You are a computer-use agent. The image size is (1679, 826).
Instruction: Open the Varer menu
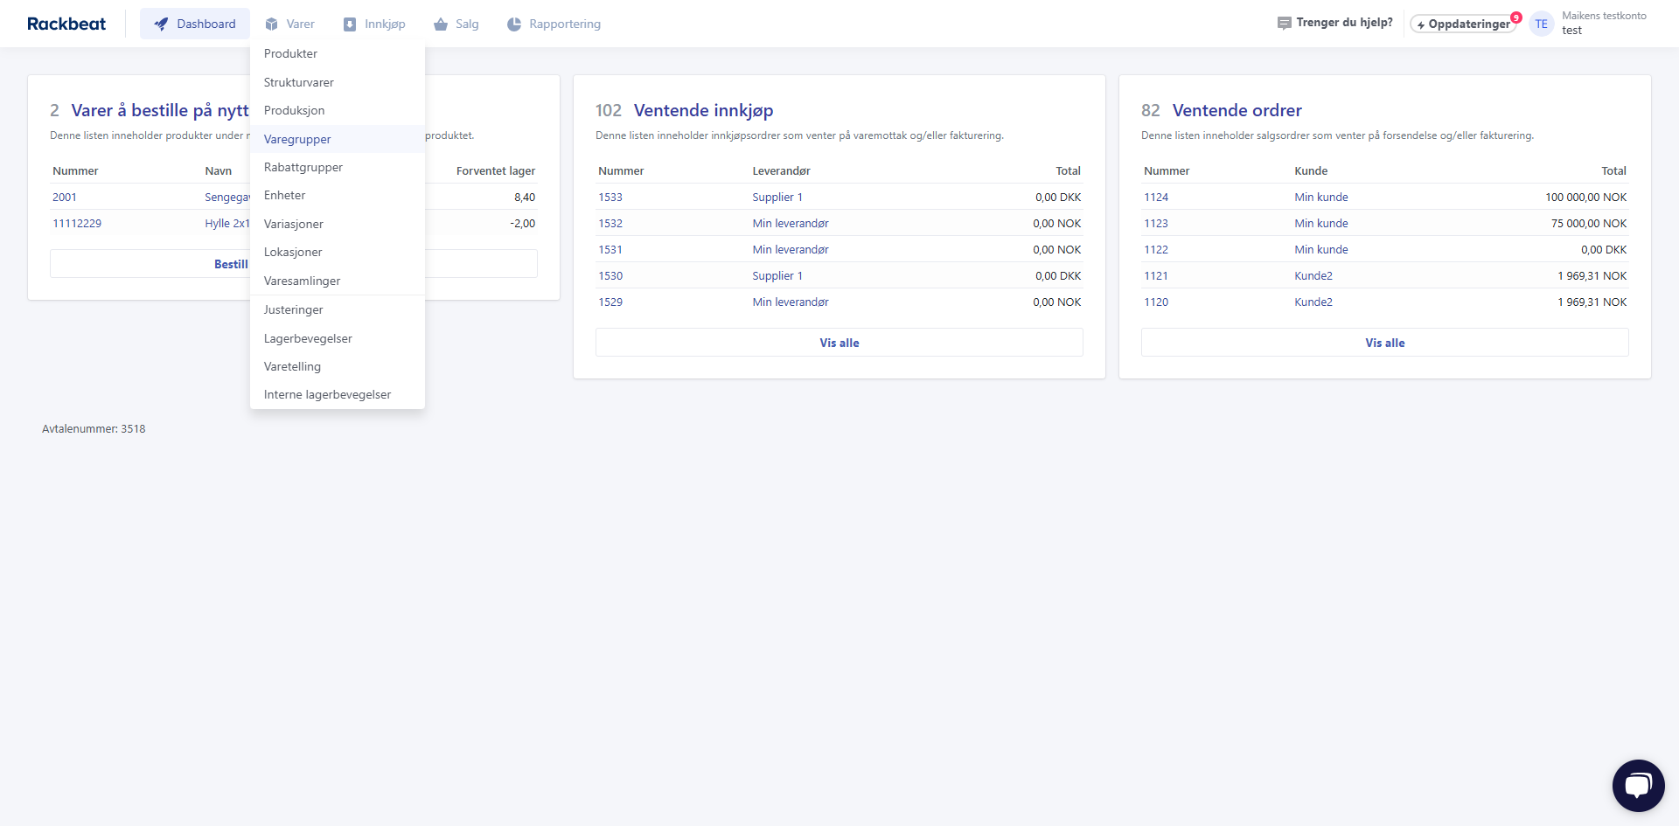[x=289, y=24]
